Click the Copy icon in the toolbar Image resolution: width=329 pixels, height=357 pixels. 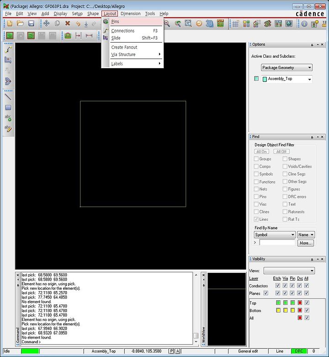(x=57, y=23)
